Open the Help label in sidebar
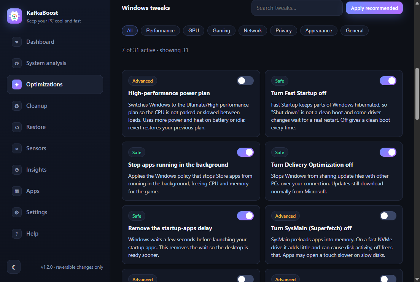 point(32,234)
